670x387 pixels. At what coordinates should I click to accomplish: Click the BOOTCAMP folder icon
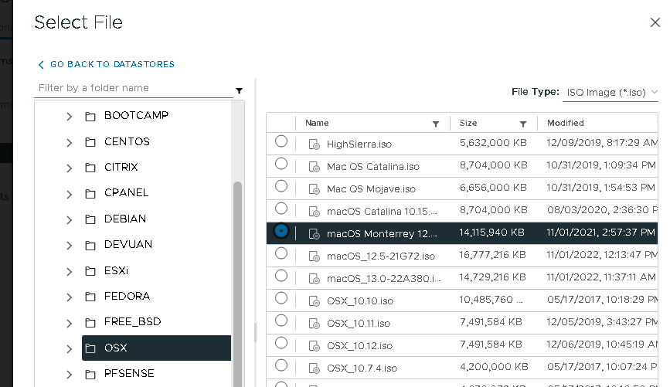(x=90, y=117)
